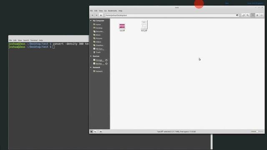The image size is (267, 150).
Task: Open the file manager Go menu
Action: pos(106,11)
